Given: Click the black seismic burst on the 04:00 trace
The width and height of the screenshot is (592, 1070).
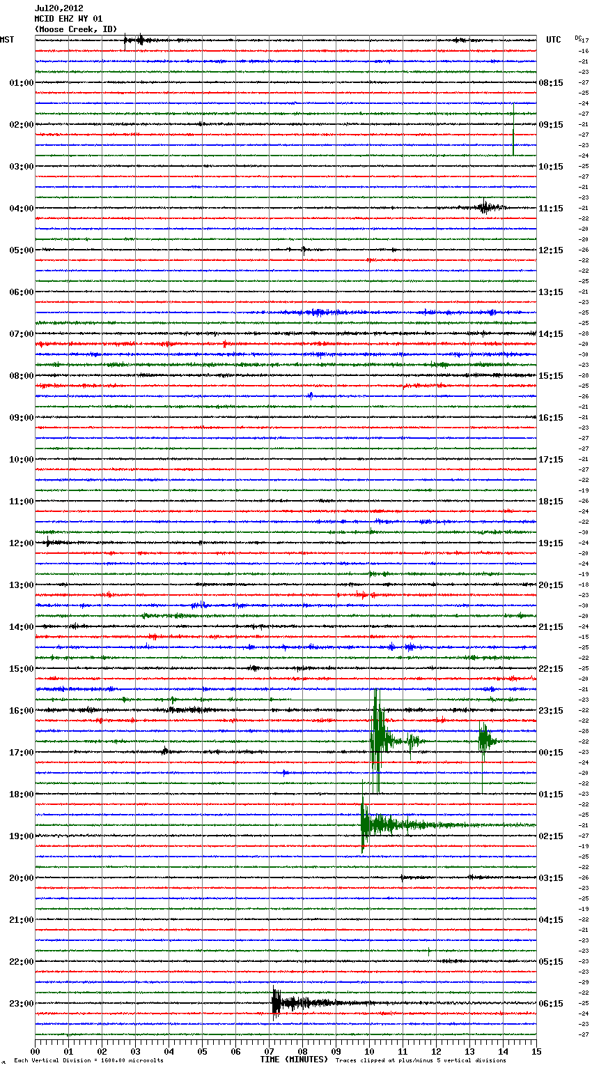Looking at the screenshot, I should point(485,207).
